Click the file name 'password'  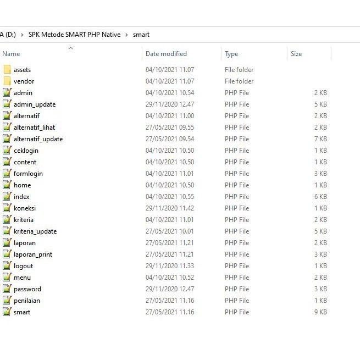(x=27, y=289)
